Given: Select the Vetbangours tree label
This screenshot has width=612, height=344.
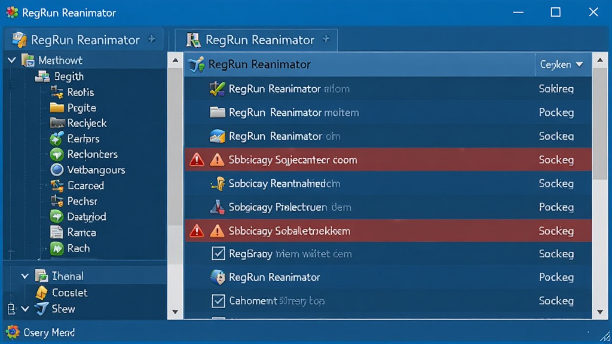Looking at the screenshot, I should (x=96, y=170).
